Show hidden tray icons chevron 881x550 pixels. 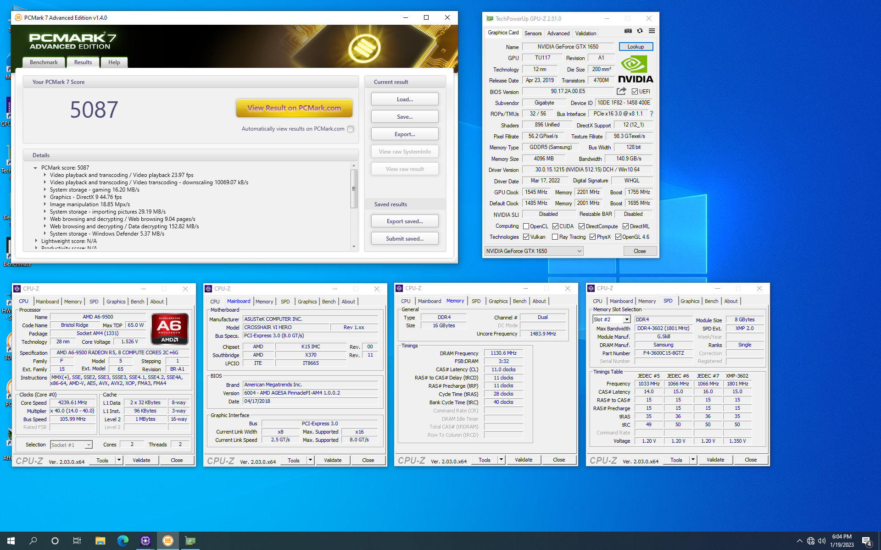tap(799, 541)
